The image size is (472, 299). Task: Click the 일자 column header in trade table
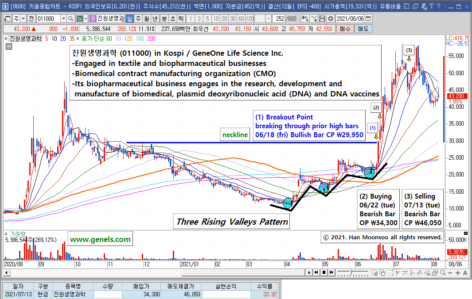(18, 286)
